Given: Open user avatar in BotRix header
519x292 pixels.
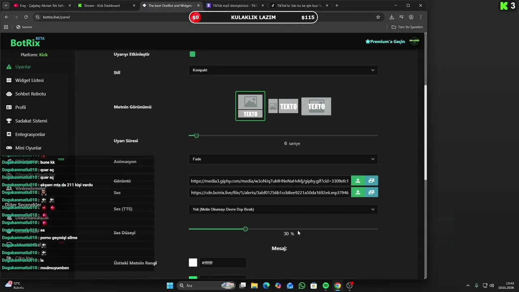Looking at the screenshot, I should (x=414, y=41).
